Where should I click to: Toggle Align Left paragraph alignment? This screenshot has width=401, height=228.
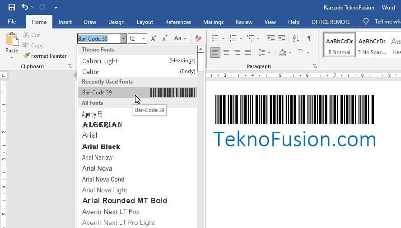[215, 53]
